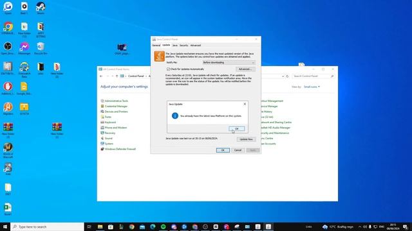This screenshot has height=231, width=412.
Task: Click Cancel in Java Control Panel
Action: (x=238, y=150)
